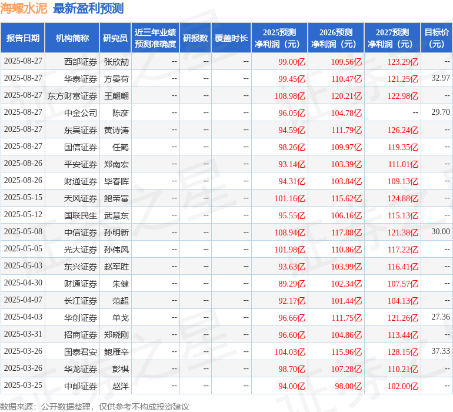Click target price 32.97
Screen dimensions: 453x412
(441, 78)
